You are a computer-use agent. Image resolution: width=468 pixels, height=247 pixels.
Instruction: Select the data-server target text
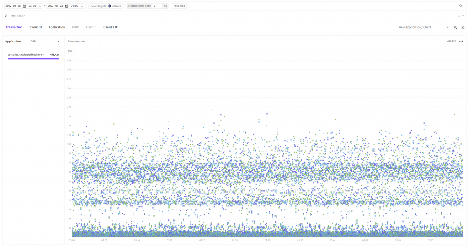point(18,16)
